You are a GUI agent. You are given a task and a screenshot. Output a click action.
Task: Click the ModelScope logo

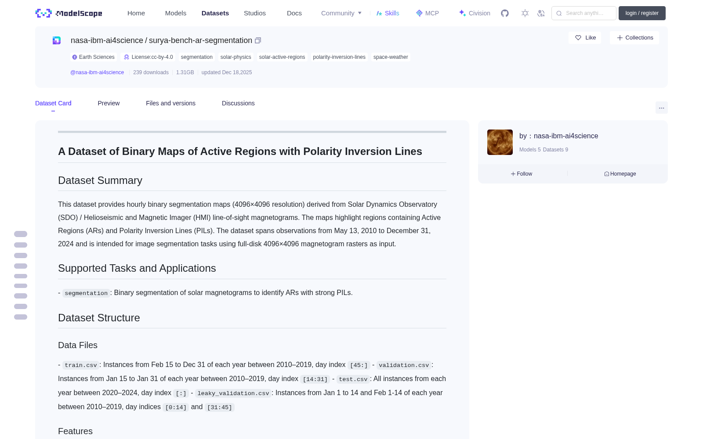point(69,13)
